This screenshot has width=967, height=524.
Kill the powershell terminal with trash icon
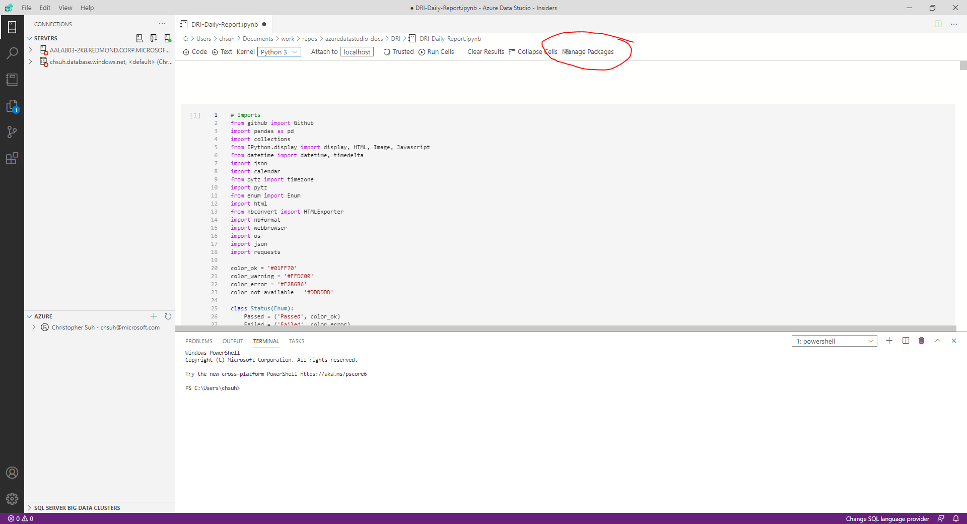[921, 341]
